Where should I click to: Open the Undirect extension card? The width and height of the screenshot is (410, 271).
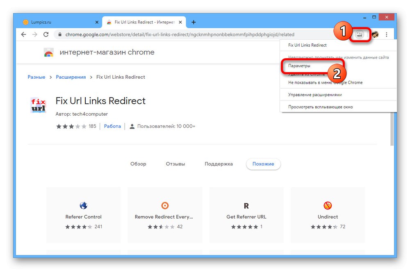[x=328, y=215]
